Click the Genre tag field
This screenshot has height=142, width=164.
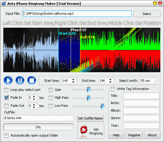click(141, 118)
